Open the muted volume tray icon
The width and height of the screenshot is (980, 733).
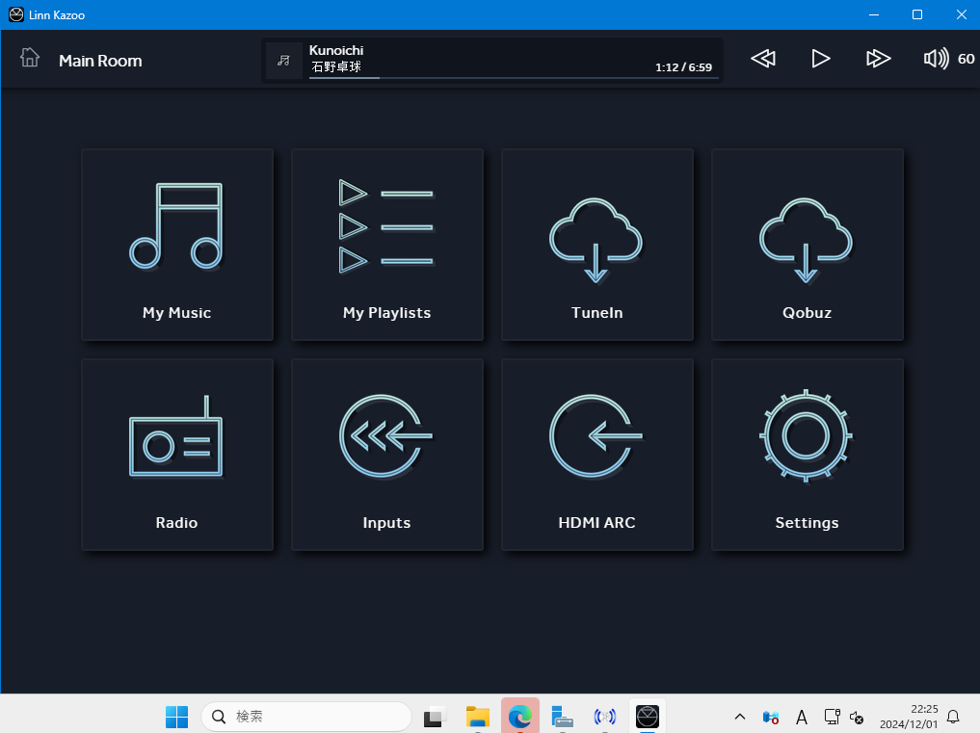(x=857, y=718)
